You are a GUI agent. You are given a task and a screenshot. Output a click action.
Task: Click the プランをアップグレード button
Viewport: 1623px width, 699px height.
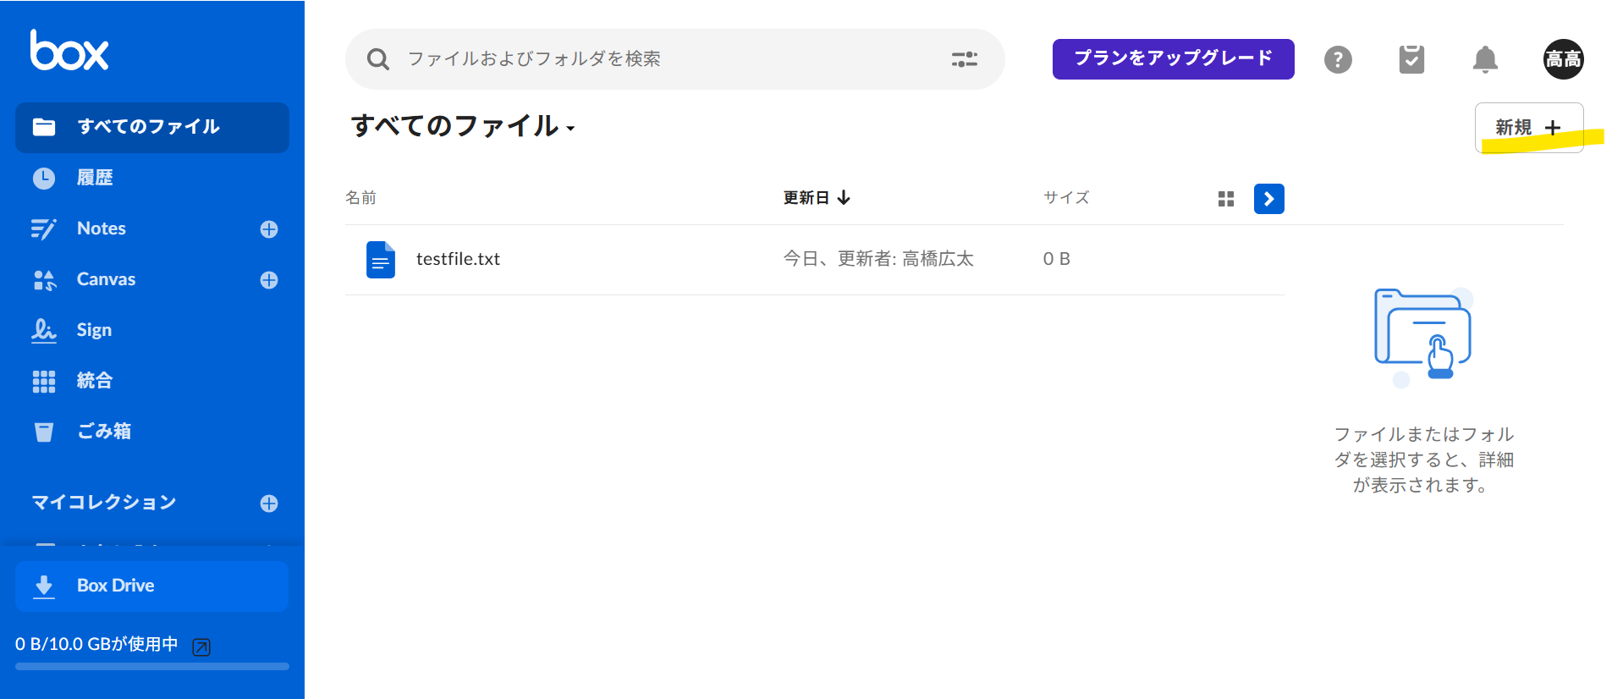[1173, 58]
